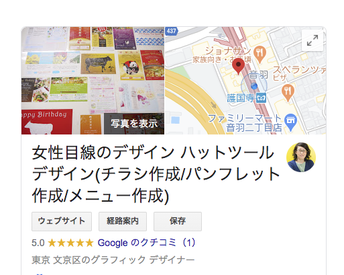Click the route 437 road shield

point(172,31)
